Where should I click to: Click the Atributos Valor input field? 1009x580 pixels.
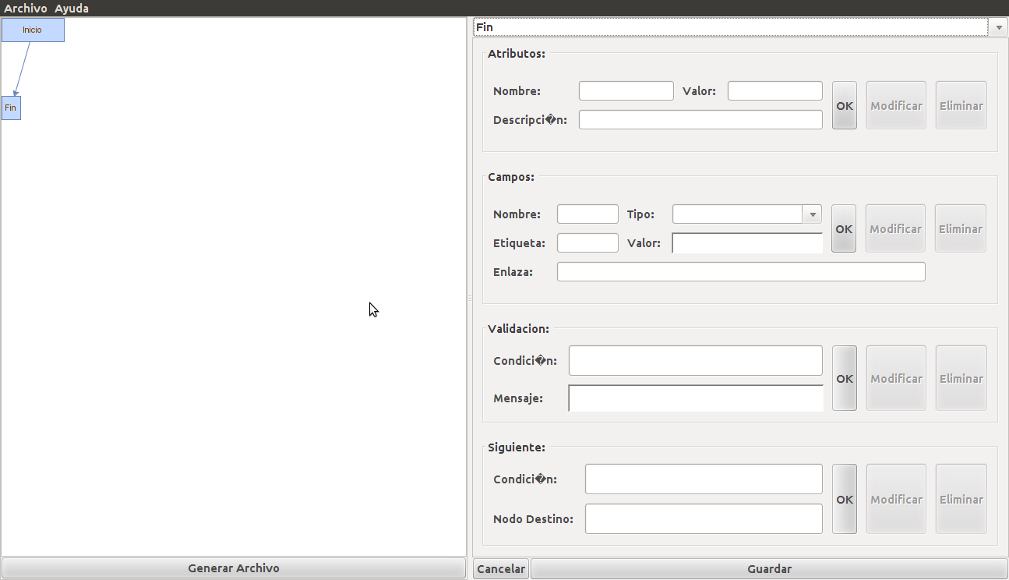775,91
